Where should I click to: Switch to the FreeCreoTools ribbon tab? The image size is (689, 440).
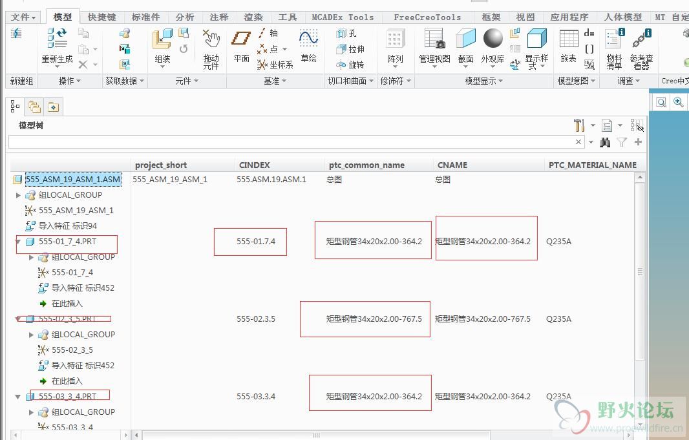click(427, 17)
